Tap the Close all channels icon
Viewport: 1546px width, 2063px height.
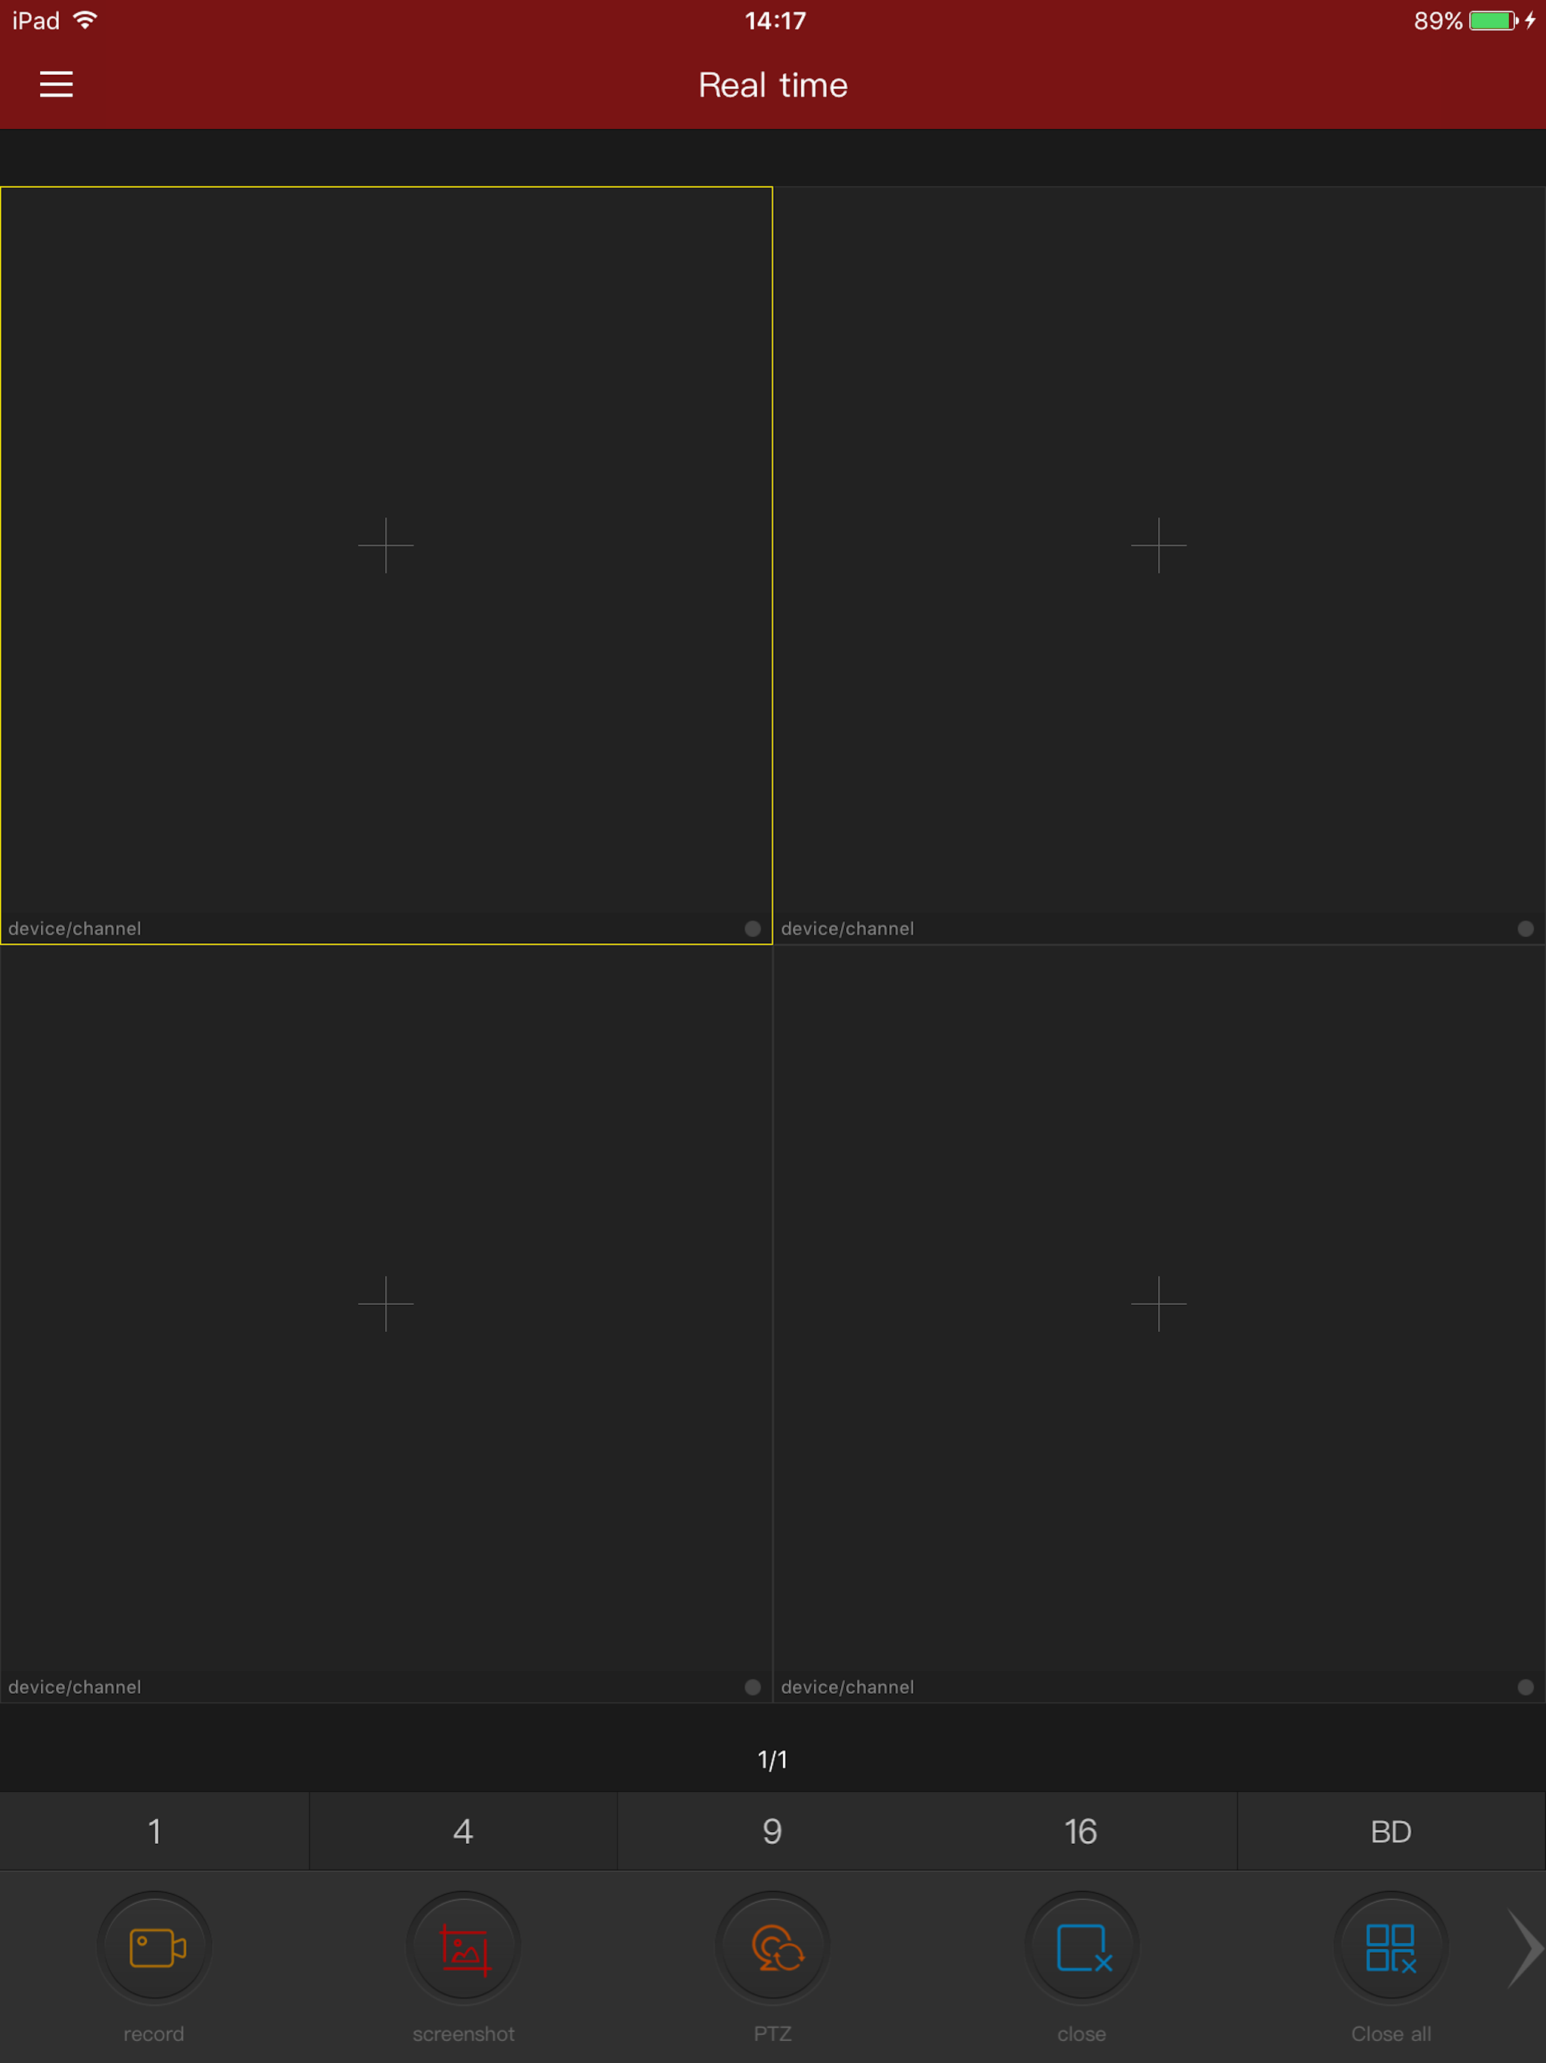point(1390,1947)
